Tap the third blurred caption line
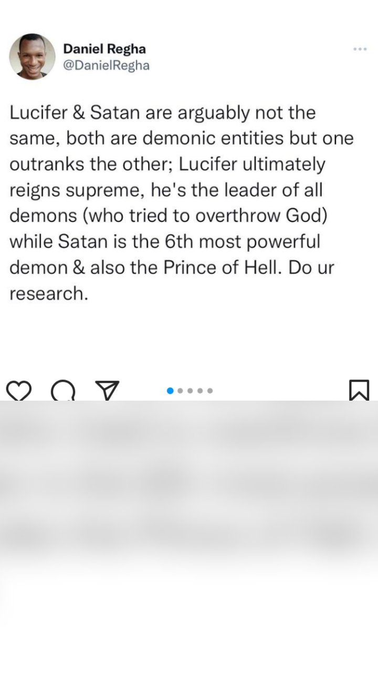The height and width of the screenshot is (673, 378). pos(189,536)
